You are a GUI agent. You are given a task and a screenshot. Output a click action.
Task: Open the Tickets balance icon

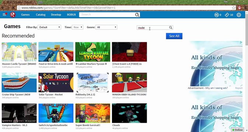[227, 15]
